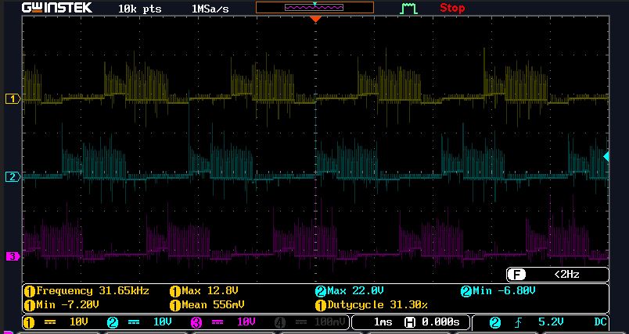
Task: Click the 1MSa/s sample rate
Action: pyautogui.click(x=210, y=9)
